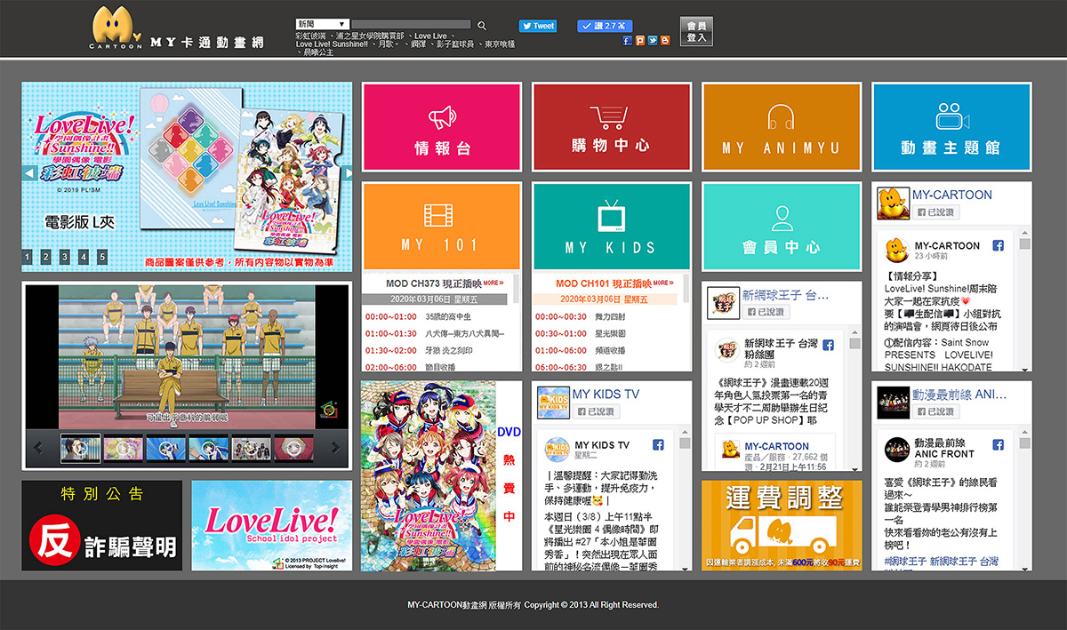The height and width of the screenshot is (630, 1067).
Task: Open the 會員中心 person tile
Action: [x=782, y=227]
